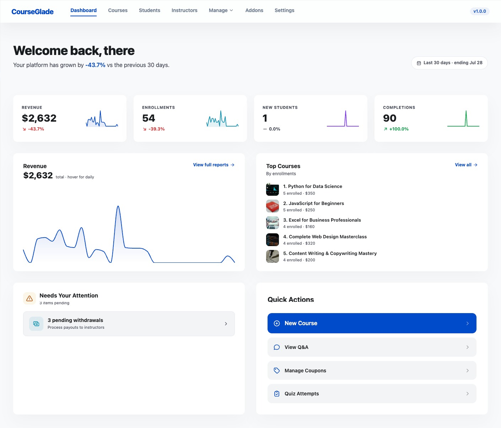Click the -43.7% growth figure in subtitle

click(x=95, y=65)
